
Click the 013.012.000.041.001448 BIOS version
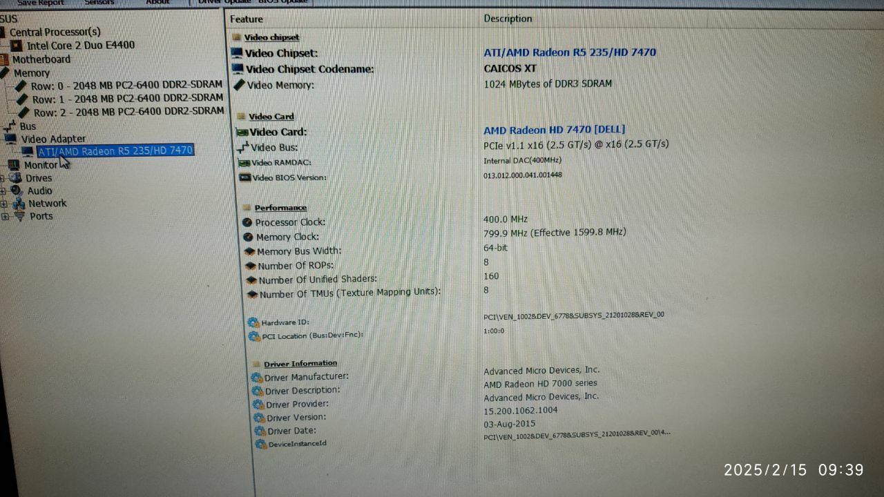click(x=523, y=175)
